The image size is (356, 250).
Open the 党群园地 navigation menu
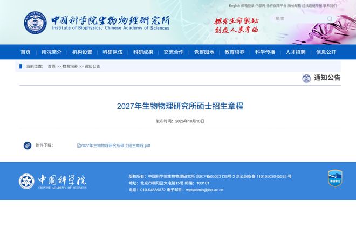[204, 52]
